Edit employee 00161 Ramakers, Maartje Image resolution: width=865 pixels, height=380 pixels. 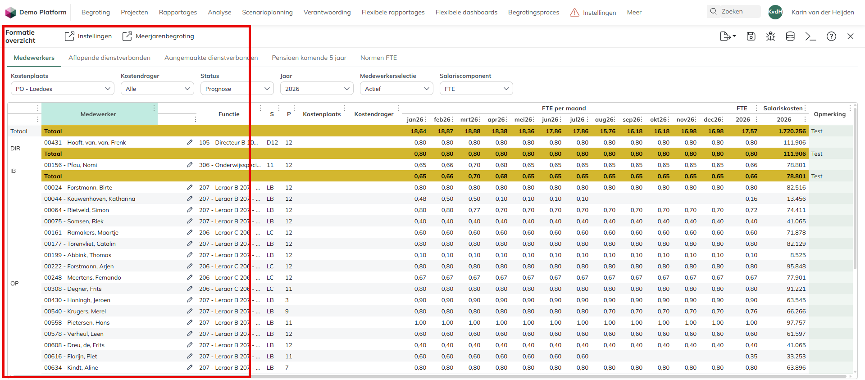[x=190, y=232]
